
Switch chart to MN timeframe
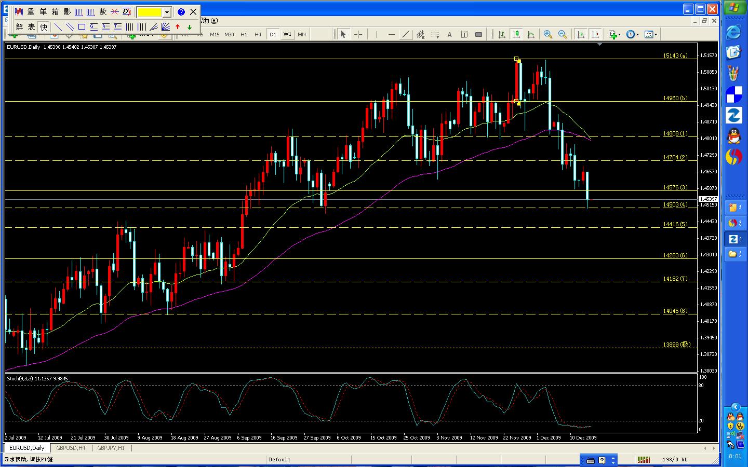click(x=302, y=35)
